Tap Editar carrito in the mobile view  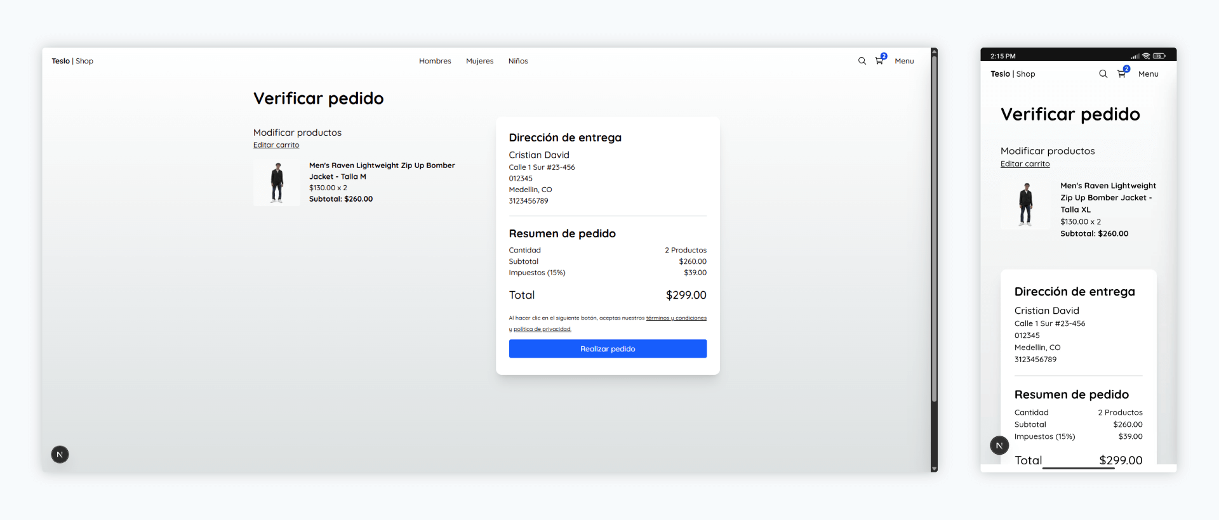pos(1025,164)
